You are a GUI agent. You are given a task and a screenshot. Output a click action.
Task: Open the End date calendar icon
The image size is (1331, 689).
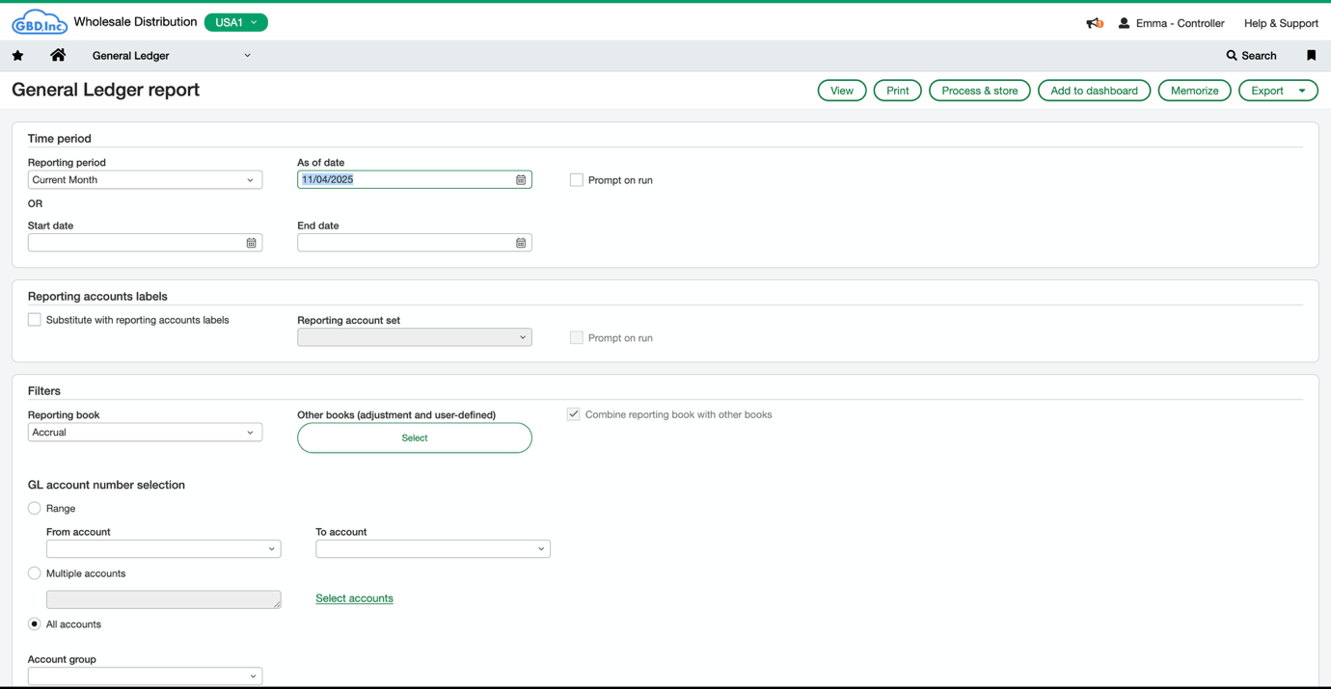tap(521, 243)
